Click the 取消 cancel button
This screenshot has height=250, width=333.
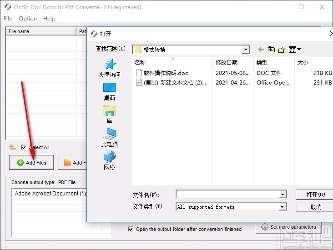click(315, 207)
